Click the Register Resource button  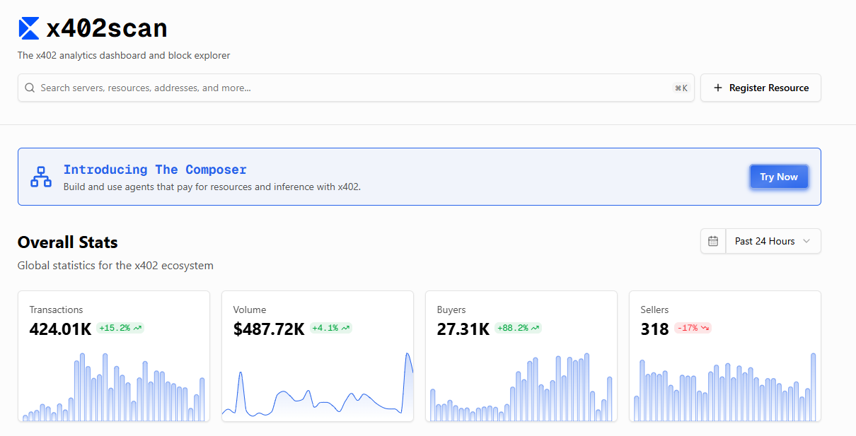point(760,88)
